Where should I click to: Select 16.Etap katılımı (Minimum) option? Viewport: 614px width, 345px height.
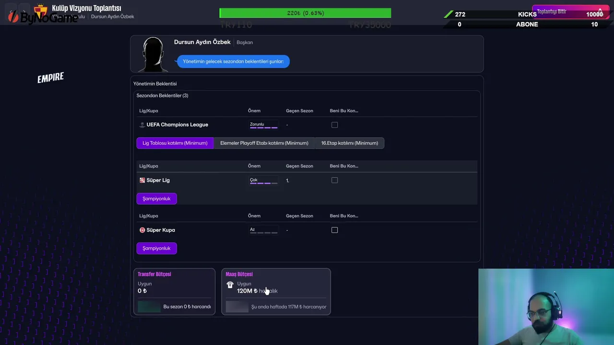pyautogui.click(x=350, y=143)
